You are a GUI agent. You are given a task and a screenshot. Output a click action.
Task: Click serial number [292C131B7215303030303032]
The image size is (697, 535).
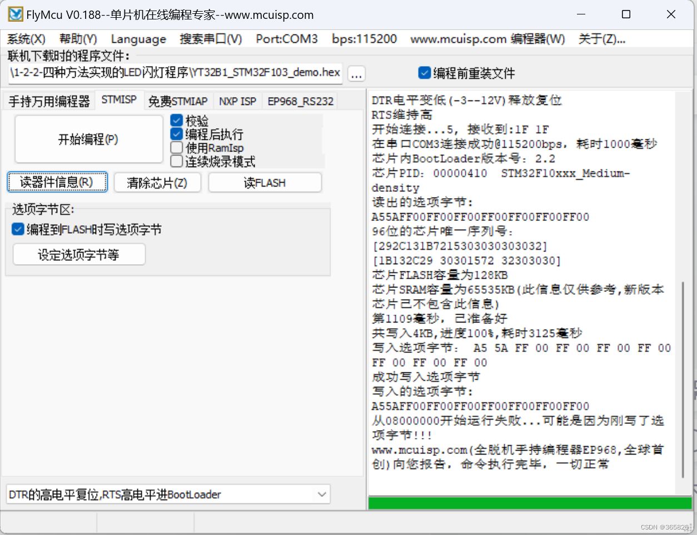tap(460, 246)
